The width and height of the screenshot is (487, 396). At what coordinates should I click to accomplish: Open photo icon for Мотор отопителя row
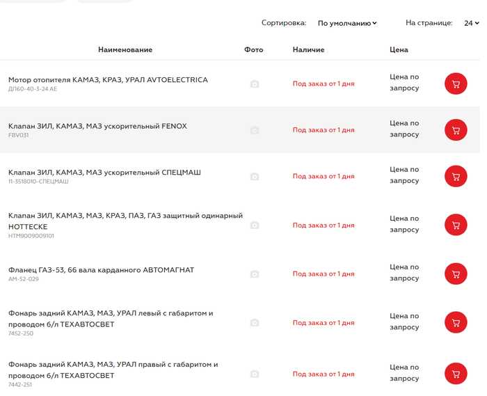255,84
